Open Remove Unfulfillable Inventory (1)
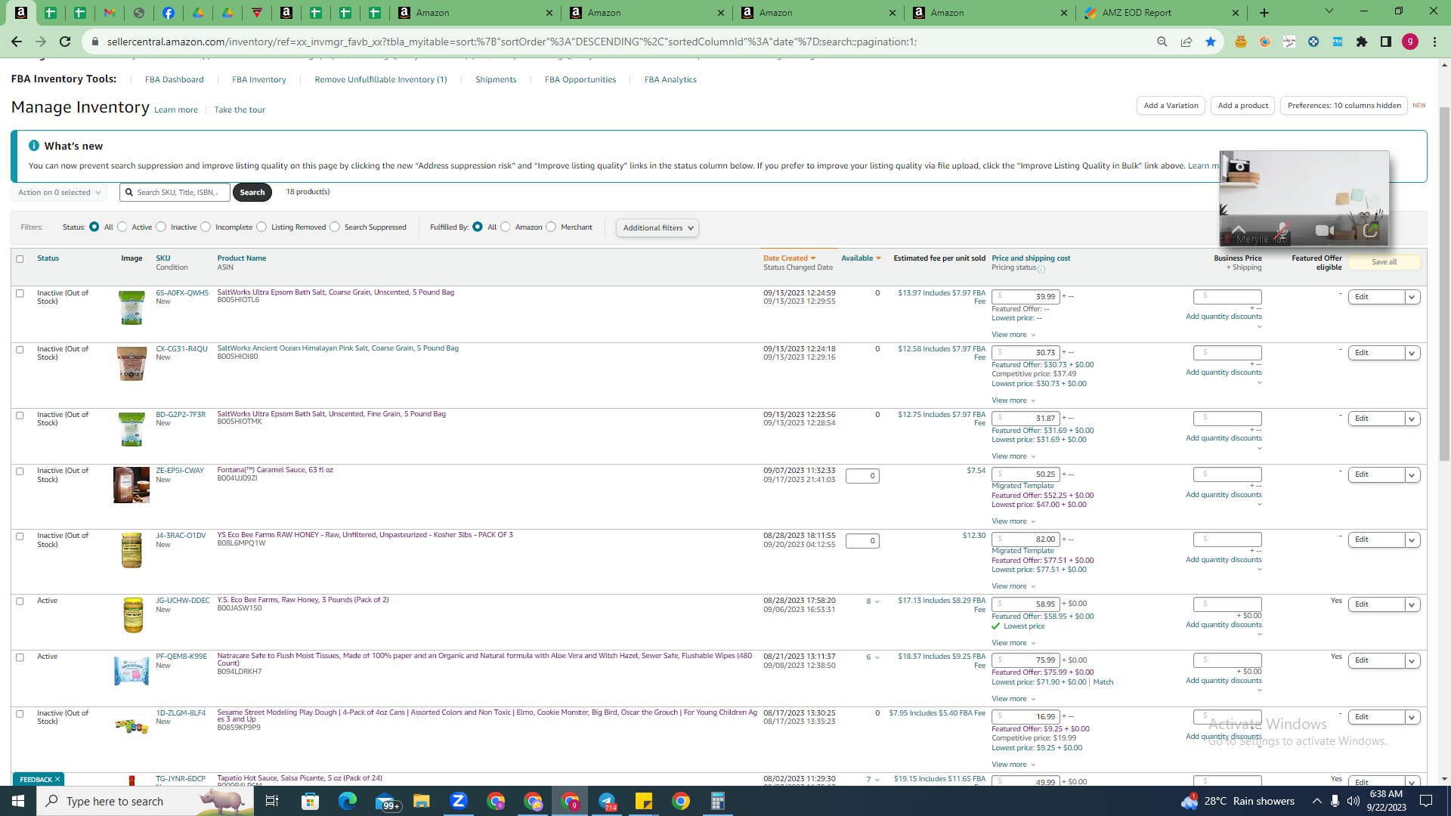This screenshot has height=816, width=1451. [381, 79]
